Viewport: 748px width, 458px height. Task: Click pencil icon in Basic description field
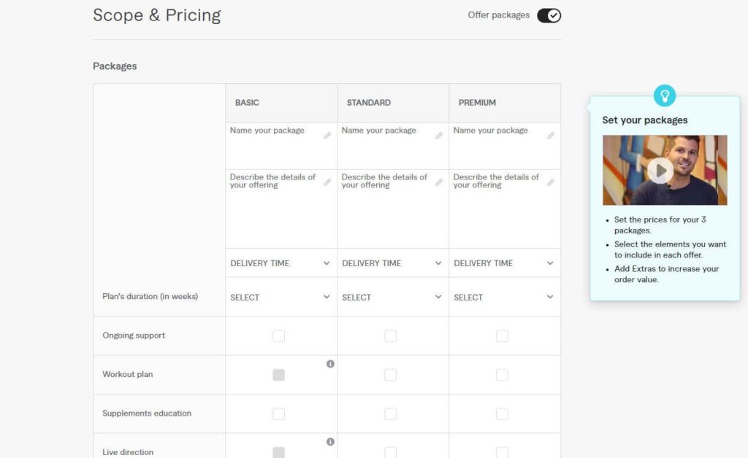tap(327, 182)
